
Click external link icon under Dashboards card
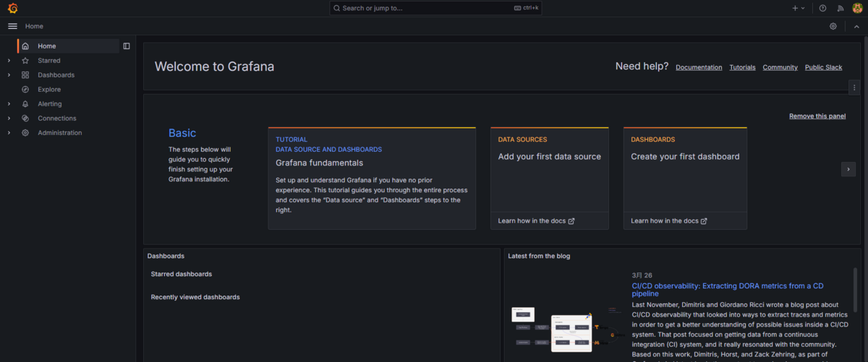click(704, 221)
